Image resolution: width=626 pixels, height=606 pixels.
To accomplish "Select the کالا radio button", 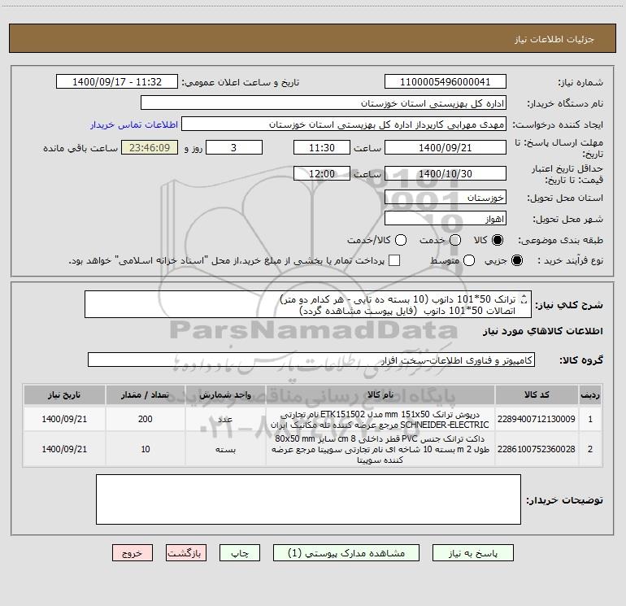I will (x=498, y=240).
